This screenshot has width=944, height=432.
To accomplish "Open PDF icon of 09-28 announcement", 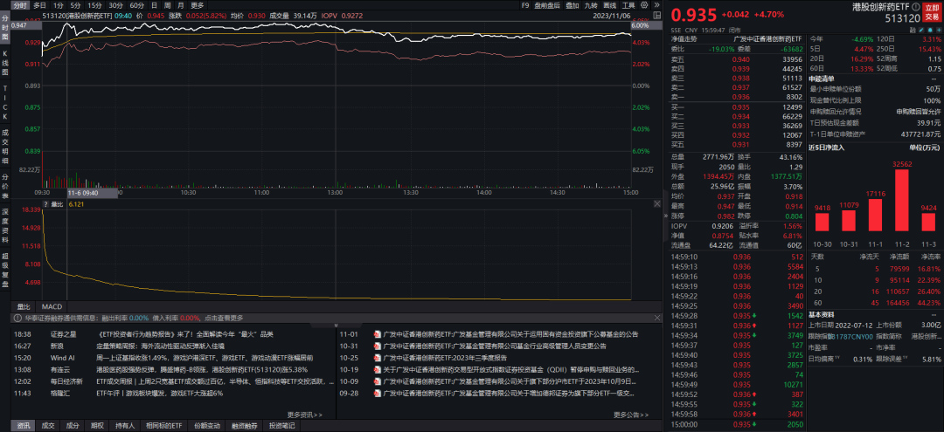I will pos(378,394).
